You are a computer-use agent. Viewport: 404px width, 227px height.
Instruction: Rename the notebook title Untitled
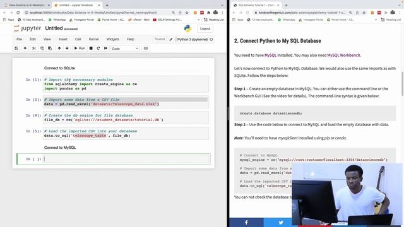[54, 28]
